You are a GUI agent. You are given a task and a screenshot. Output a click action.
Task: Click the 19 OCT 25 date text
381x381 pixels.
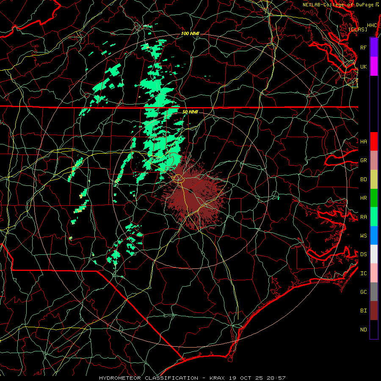coord(246,378)
